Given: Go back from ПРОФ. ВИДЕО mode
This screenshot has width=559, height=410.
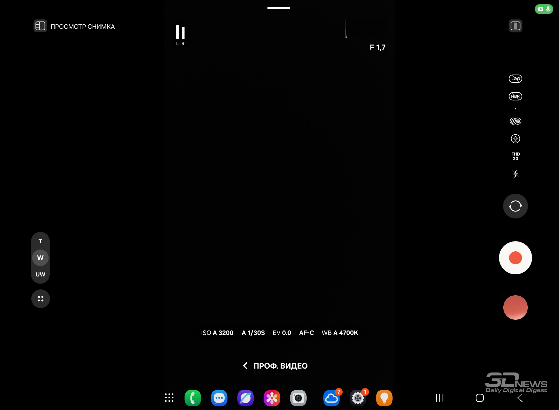Looking at the screenshot, I should pyautogui.click(x=245, y=366).
